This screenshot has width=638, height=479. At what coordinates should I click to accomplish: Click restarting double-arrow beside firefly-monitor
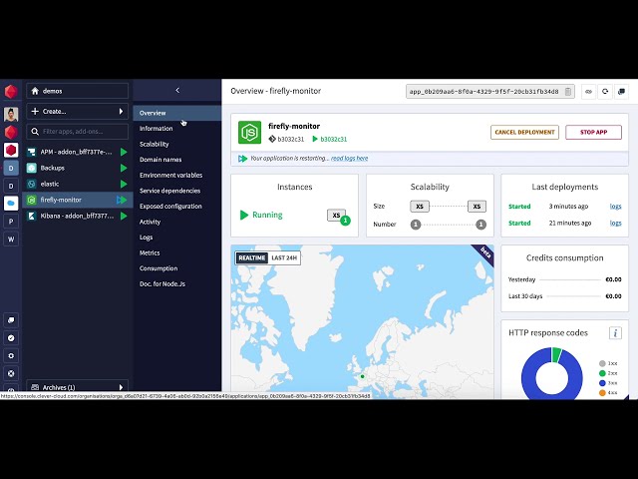(x=122, y=200)
